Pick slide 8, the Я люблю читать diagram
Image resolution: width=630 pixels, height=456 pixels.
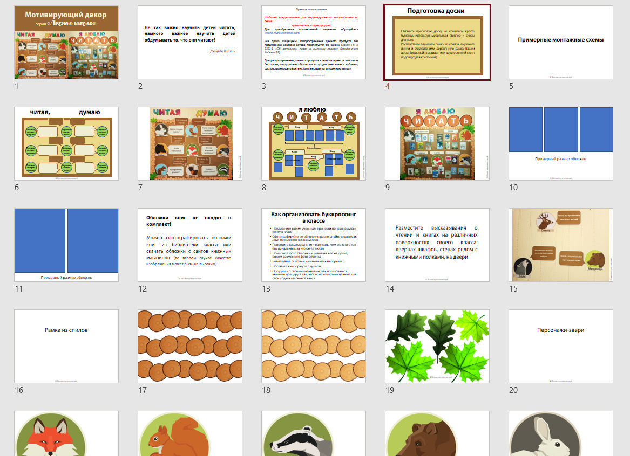[313, 143]
